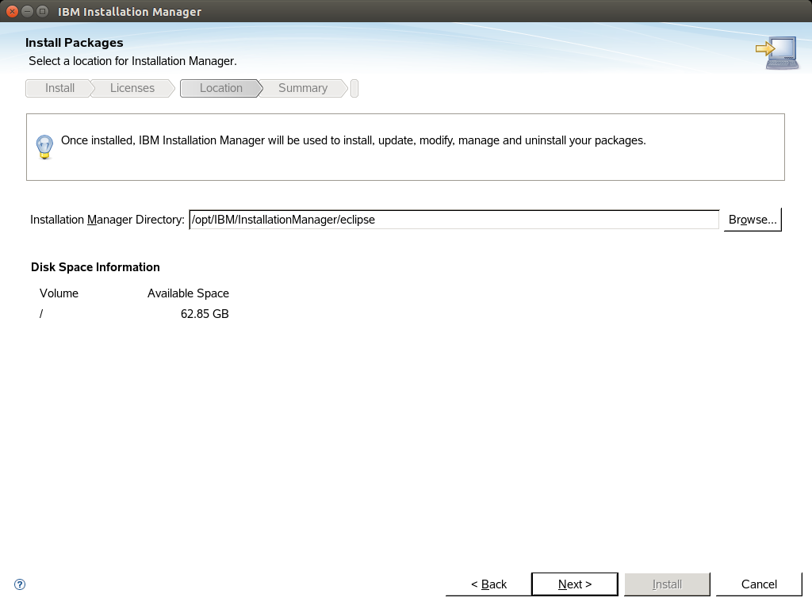Cancel the installation wizard
Viewport: 812px width, 609px height.
coord(759,584)
